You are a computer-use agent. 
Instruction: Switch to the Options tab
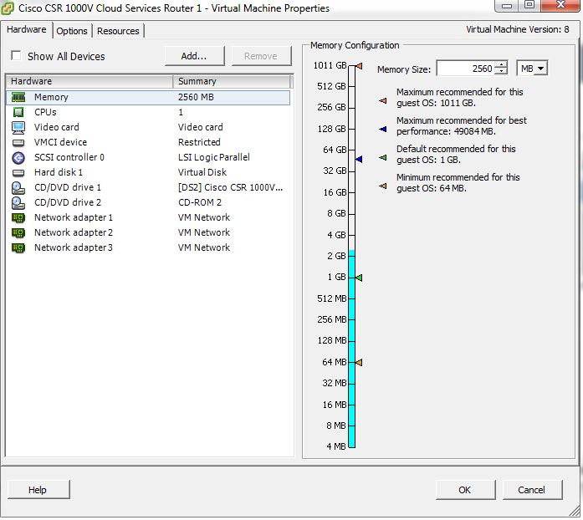[x=72, y=31]
